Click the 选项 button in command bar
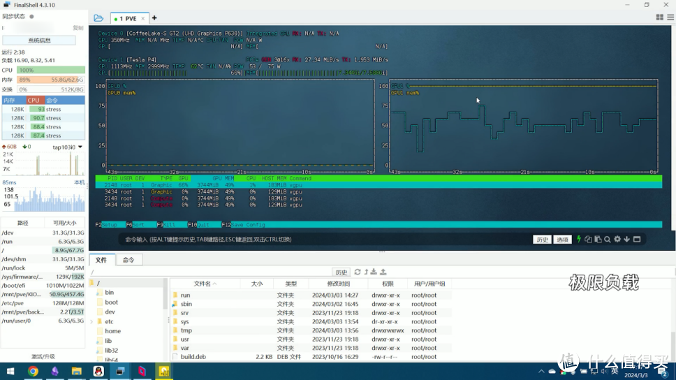 point(562,240)
